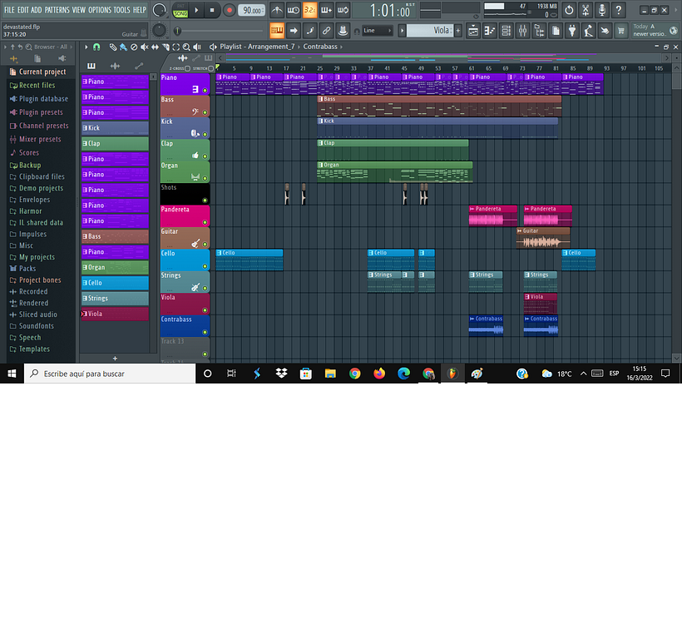Open the FILE menu
This screenshot has width=682, height=619.
(x=9, y=10)
